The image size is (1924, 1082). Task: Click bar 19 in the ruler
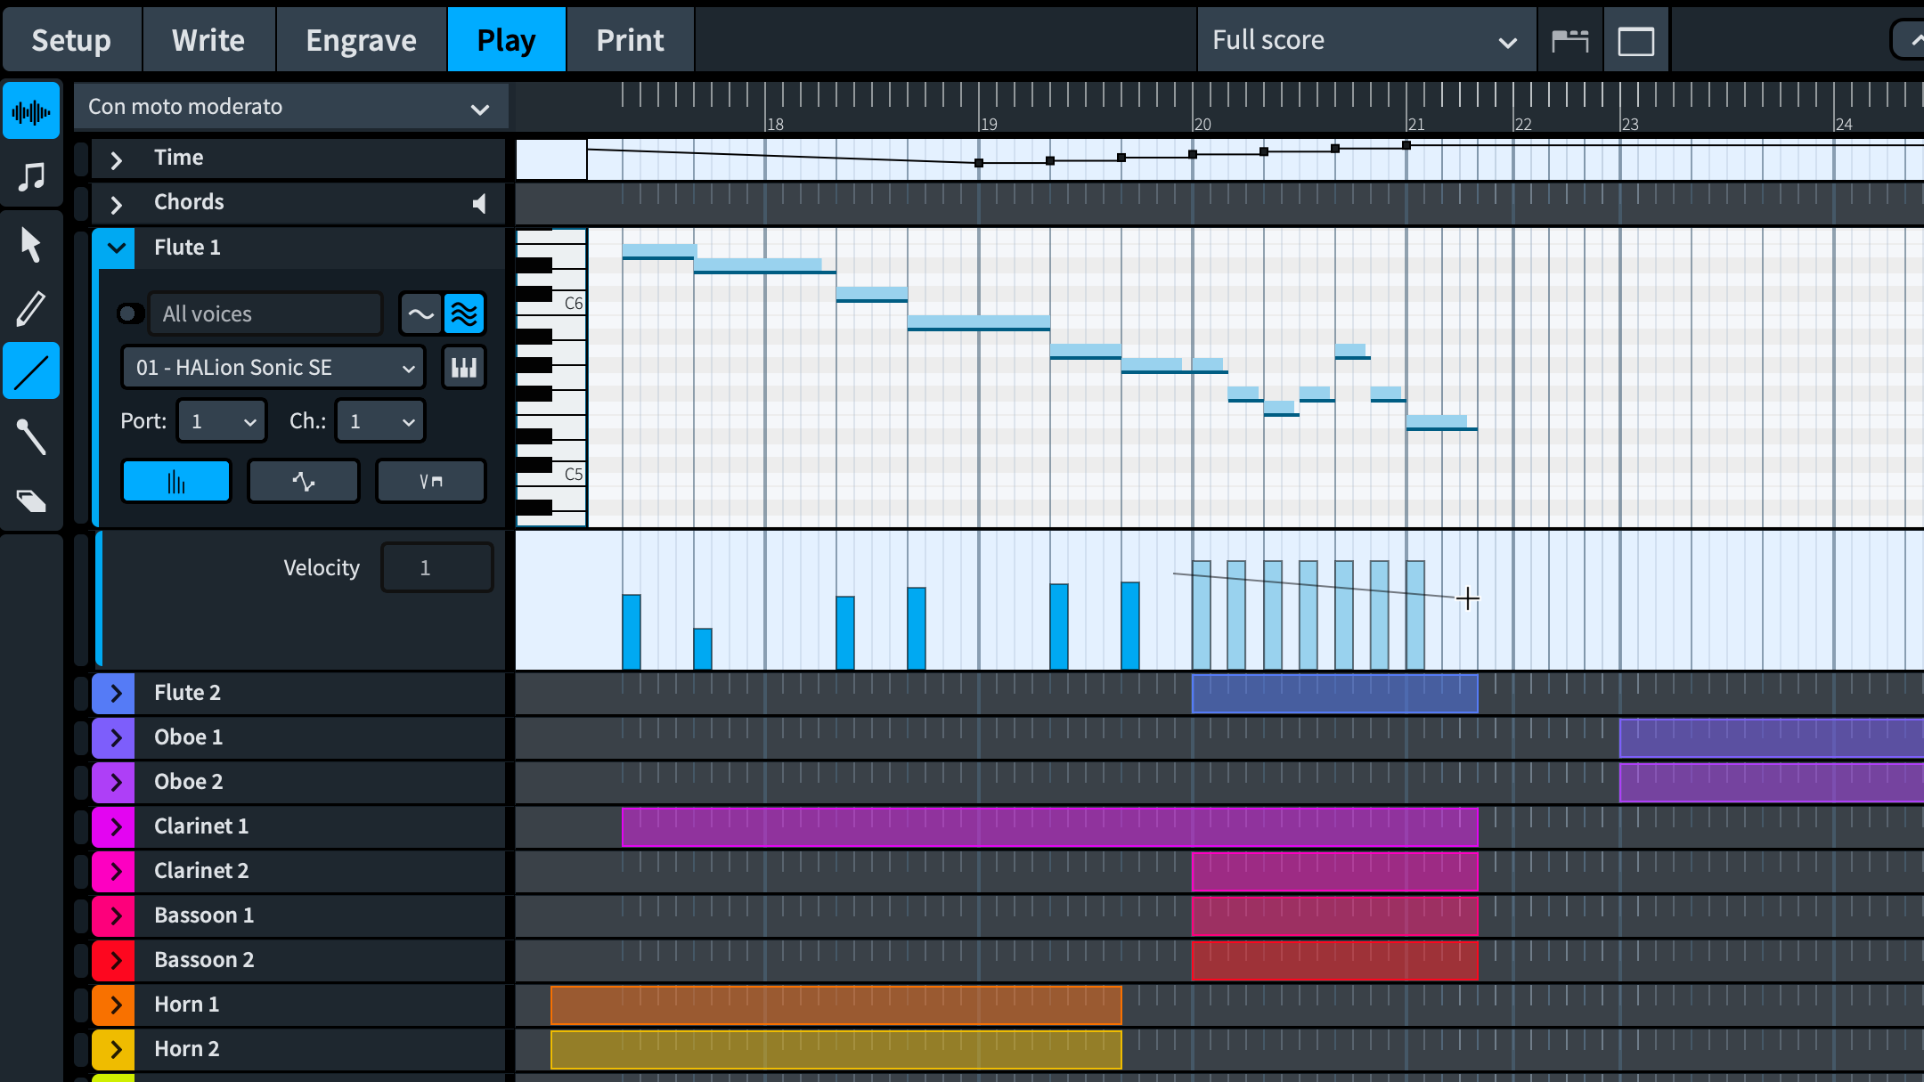click(x=989, y=124)
